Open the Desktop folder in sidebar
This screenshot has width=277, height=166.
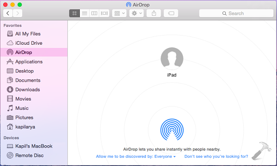(34, 71)
